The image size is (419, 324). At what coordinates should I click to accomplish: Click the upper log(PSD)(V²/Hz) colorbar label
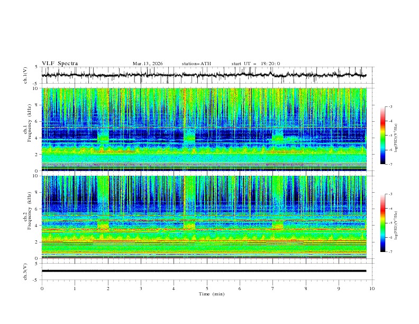[x=396, y=138]
